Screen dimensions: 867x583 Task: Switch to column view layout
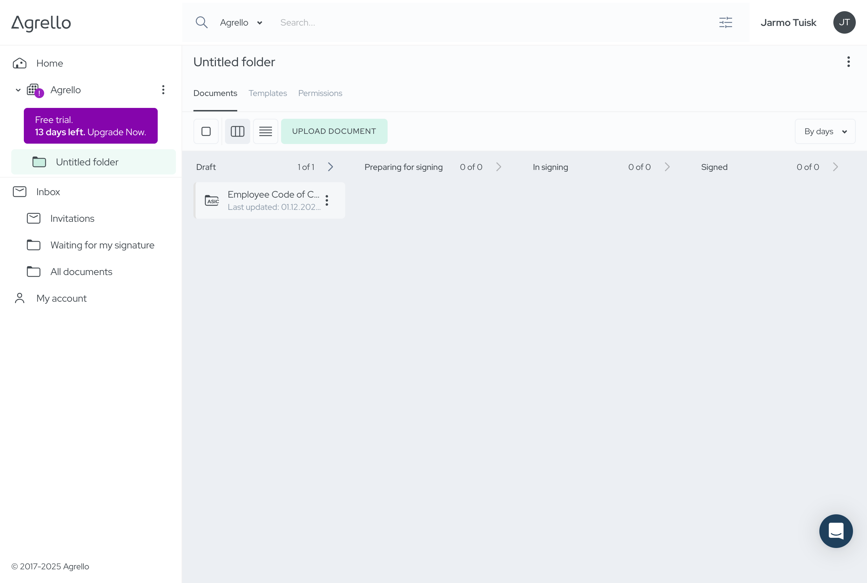point(237,131)
